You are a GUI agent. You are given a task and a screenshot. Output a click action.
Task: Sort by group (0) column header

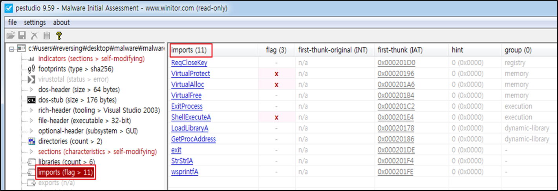point(529,50)
